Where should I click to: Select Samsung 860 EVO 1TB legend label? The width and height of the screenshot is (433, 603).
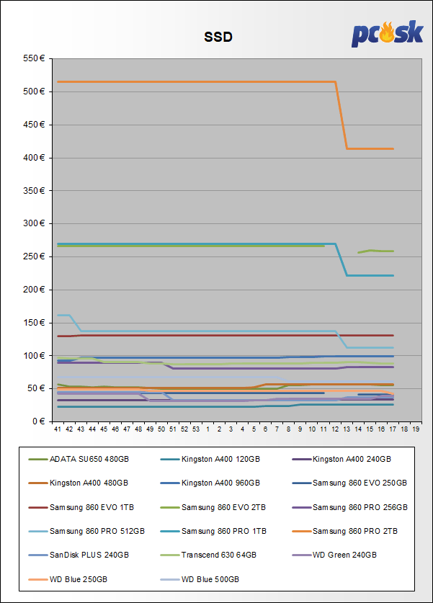click(92, 508)
